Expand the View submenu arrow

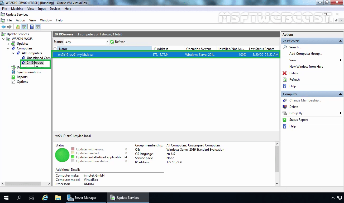pyautogui.click(x=341, y=60)
